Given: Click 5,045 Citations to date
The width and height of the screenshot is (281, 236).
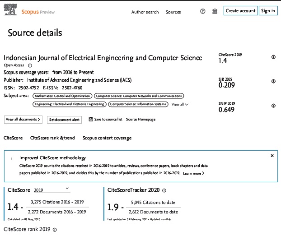Looking at the screenshot, I should [x=153, y=202].
